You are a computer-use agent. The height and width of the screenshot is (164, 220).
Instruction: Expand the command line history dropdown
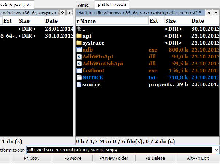pyautogui.click(x=216, y=150)
